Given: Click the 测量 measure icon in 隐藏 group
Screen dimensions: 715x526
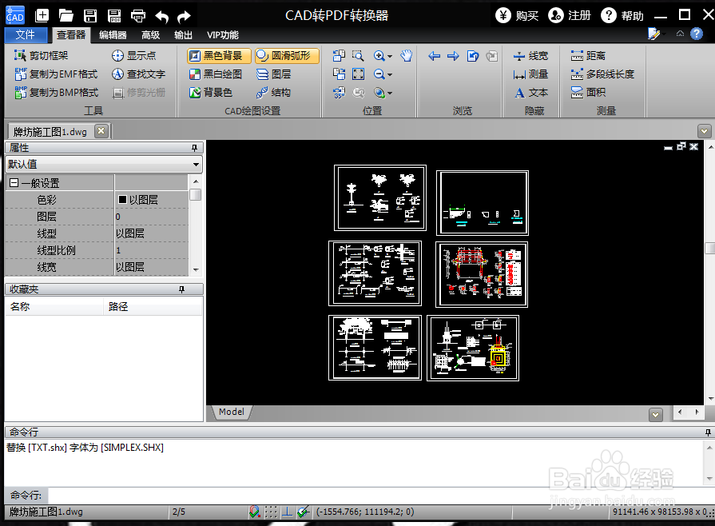Looking at the screenshot, I should point(530,74).
